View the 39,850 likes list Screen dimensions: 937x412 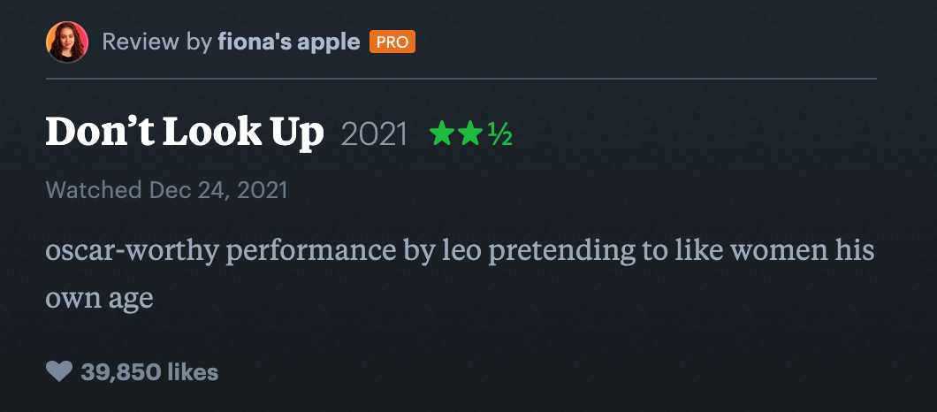tap(149, 372)
